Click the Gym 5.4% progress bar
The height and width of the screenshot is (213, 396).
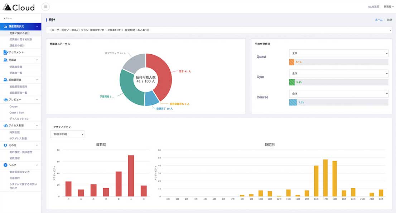pos(339,82)
